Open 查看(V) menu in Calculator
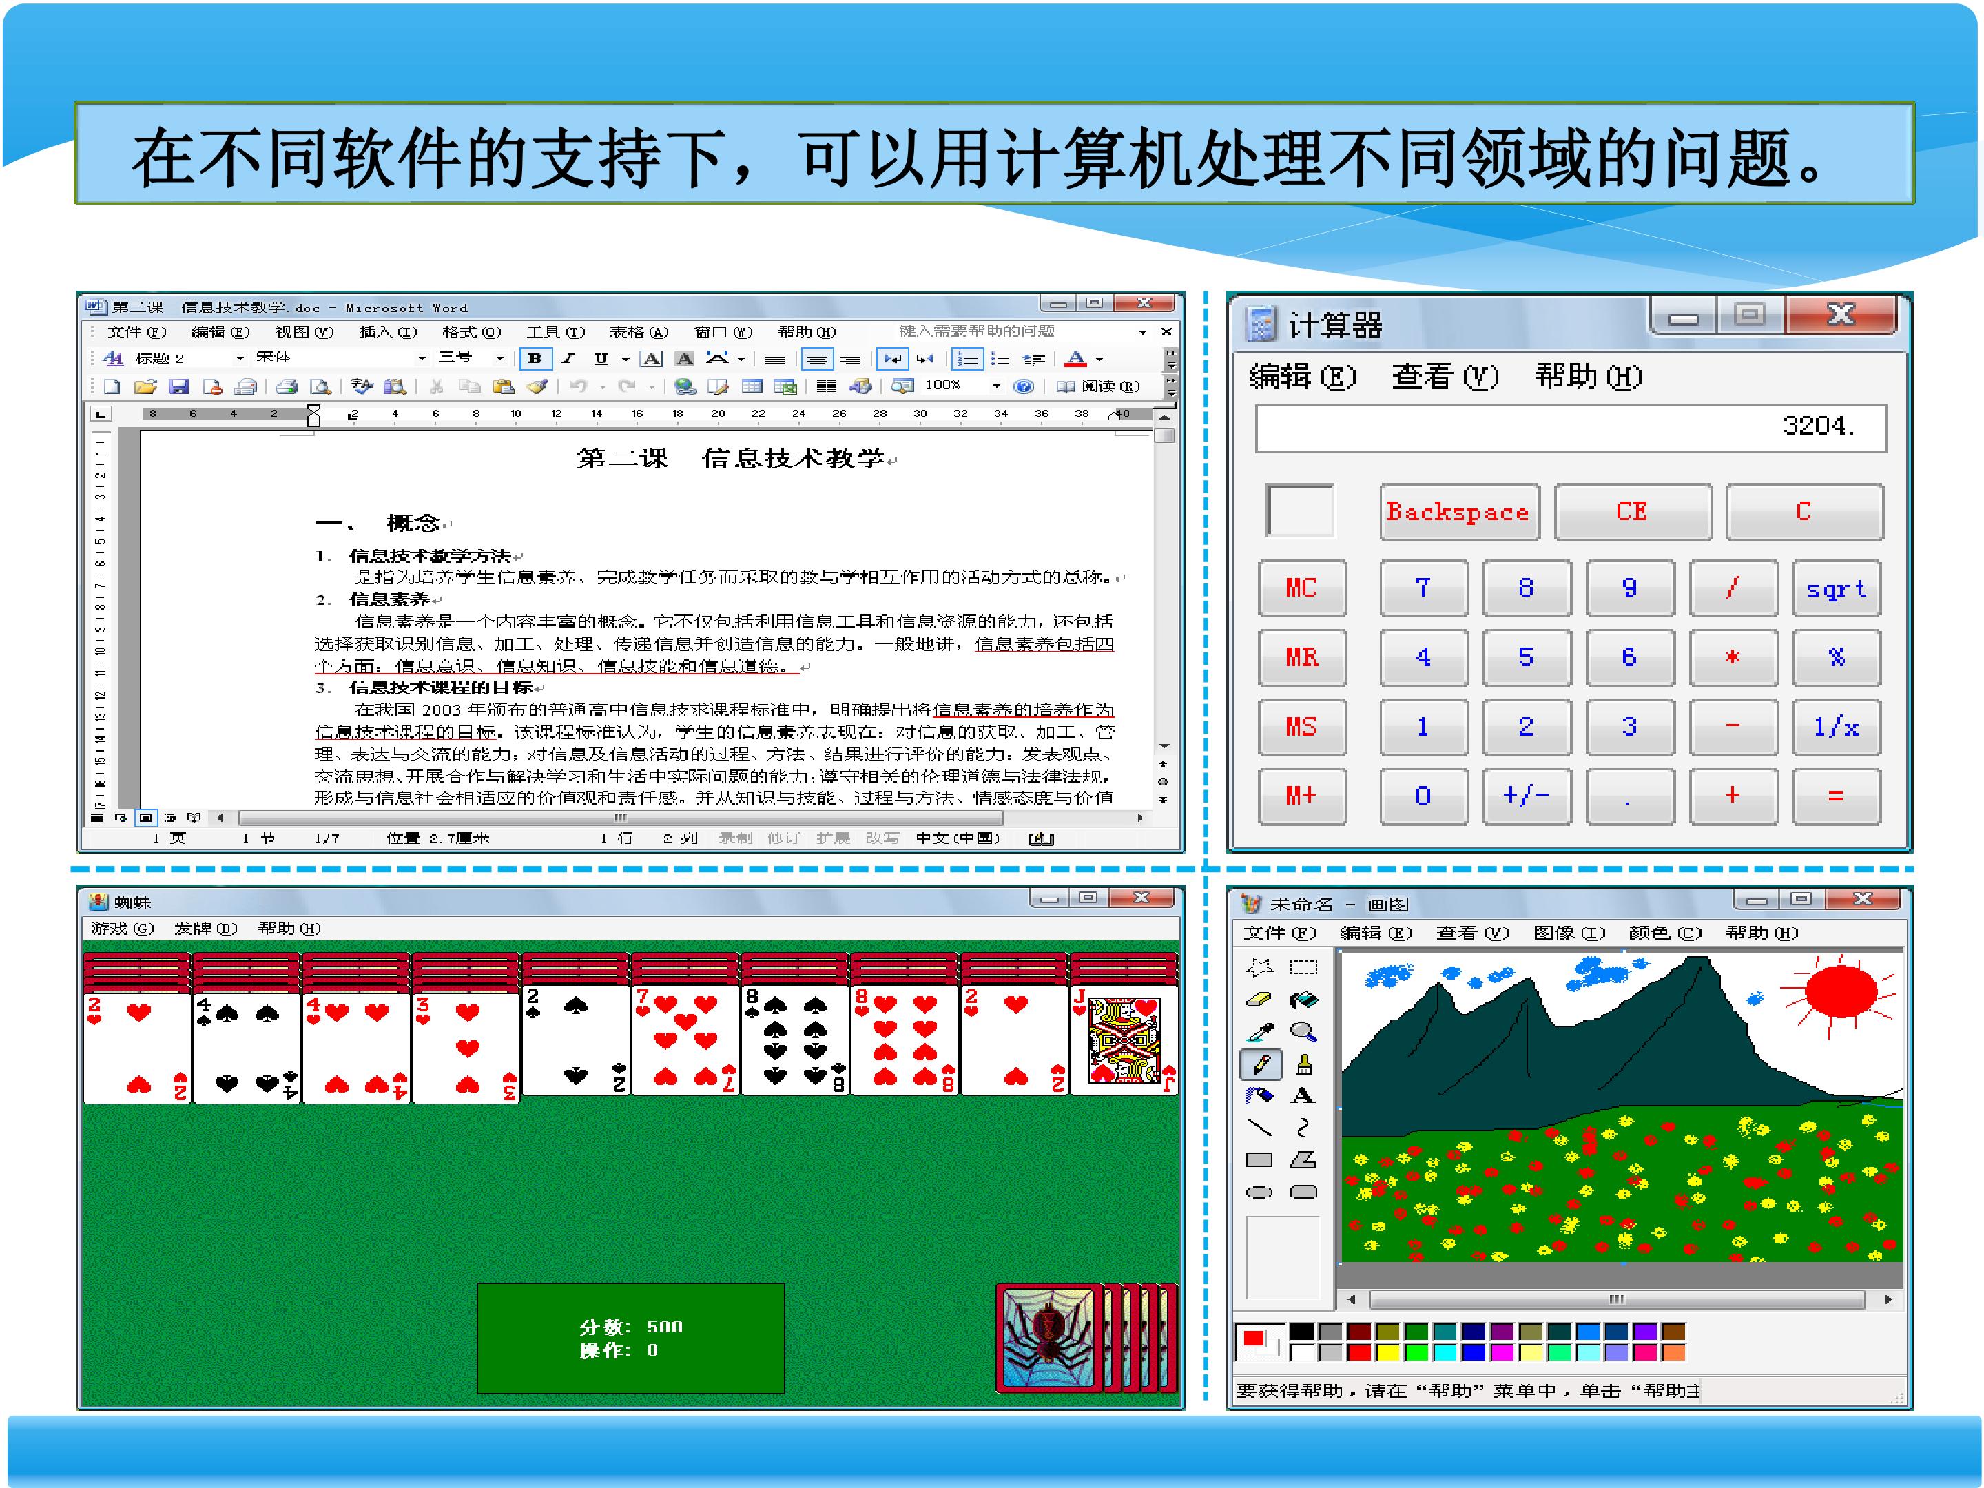 [x=1445, y=376]
